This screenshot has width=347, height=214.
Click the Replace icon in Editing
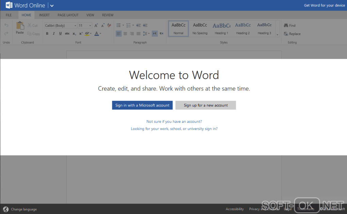[286, 34]
